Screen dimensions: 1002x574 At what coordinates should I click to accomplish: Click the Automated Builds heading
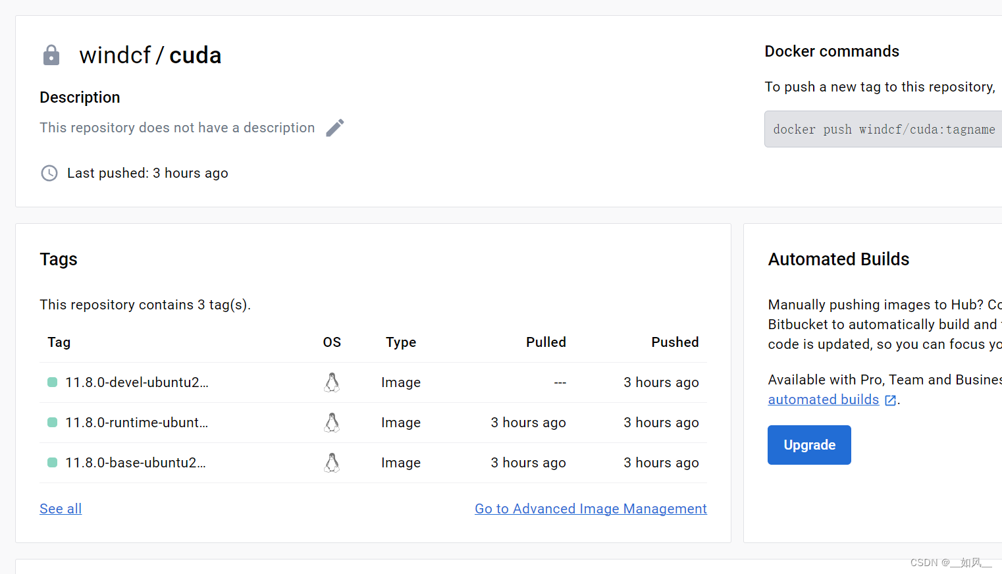[x=838, y=259]
